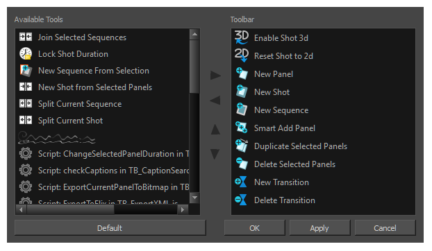
Task: Click the gear icon for ExportCurrentPanelToBitmap script
Action: coord(26,187)
